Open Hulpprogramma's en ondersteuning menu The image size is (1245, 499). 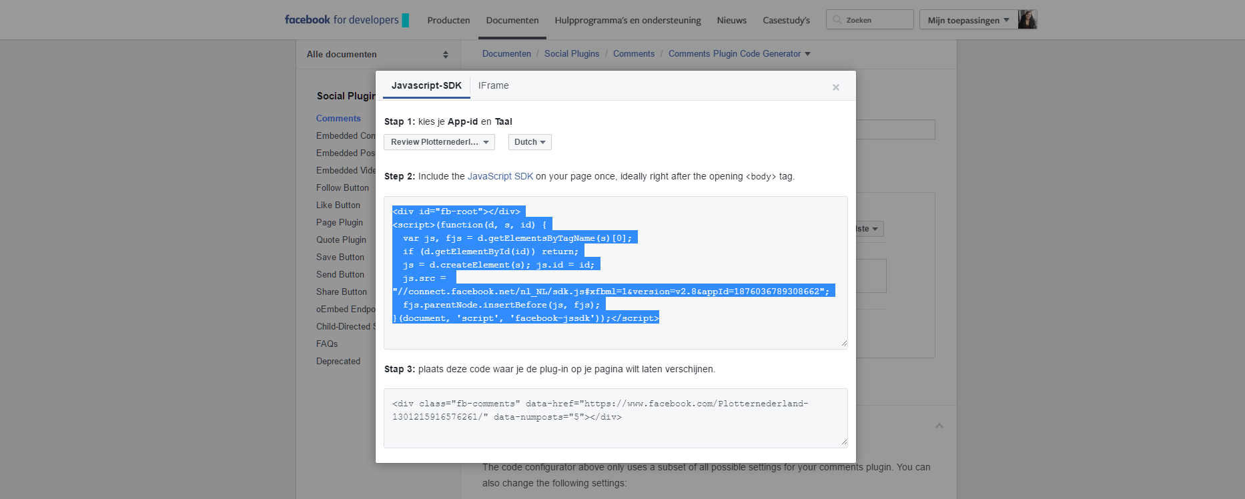click(628, 20)
